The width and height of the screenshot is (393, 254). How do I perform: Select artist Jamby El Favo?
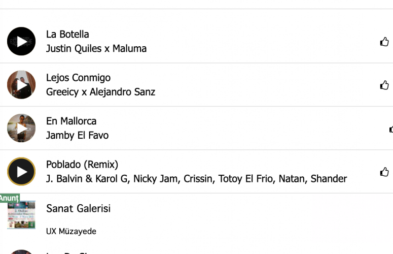click(77, 135)
